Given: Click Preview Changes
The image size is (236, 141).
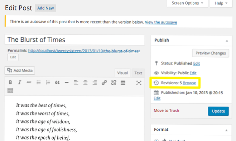Looking at the screenshot, I should (x=211, y=53).
